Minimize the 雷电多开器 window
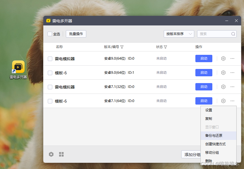Image resolution: width=244 pixels, height=169 pixels. click(227, 21)
